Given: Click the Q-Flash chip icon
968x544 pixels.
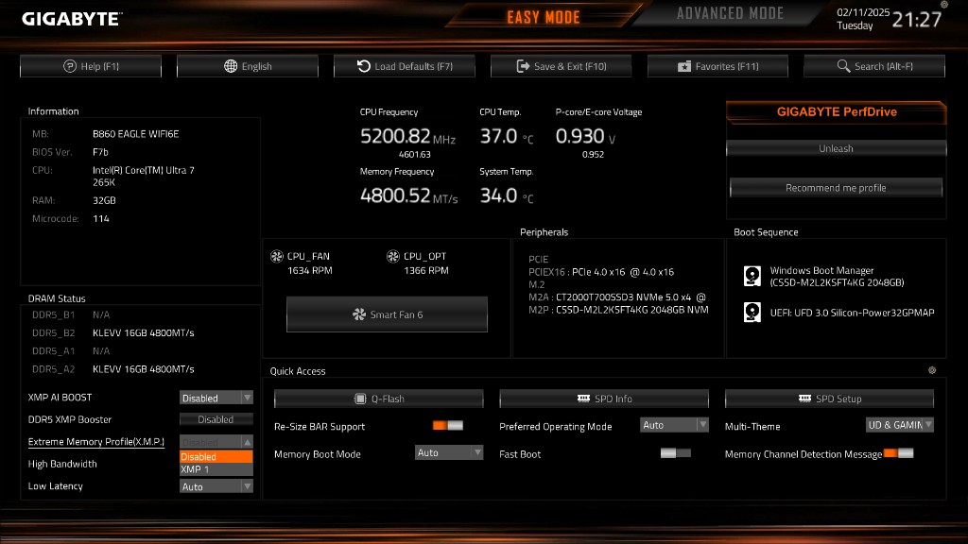Looking at the screenshot, I should pyautogui.click(x=360, y=399).
